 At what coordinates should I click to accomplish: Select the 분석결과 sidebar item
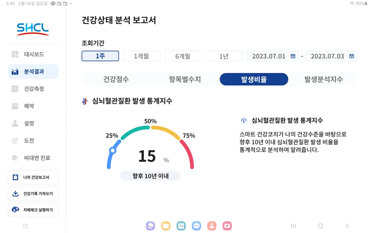click(33, 72)
